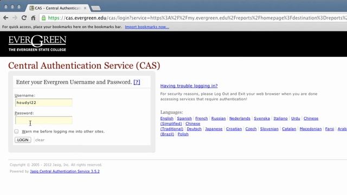Image resolution: width=347 pixels, height=195 pixels.
Task: Switch language to Urdu
Action: (295, 119)
